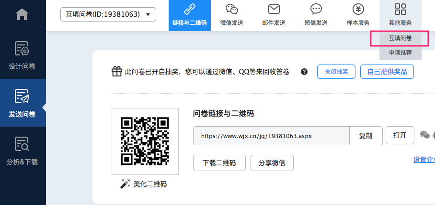
Task: Open 微信发送 tab
Action: 232,15
